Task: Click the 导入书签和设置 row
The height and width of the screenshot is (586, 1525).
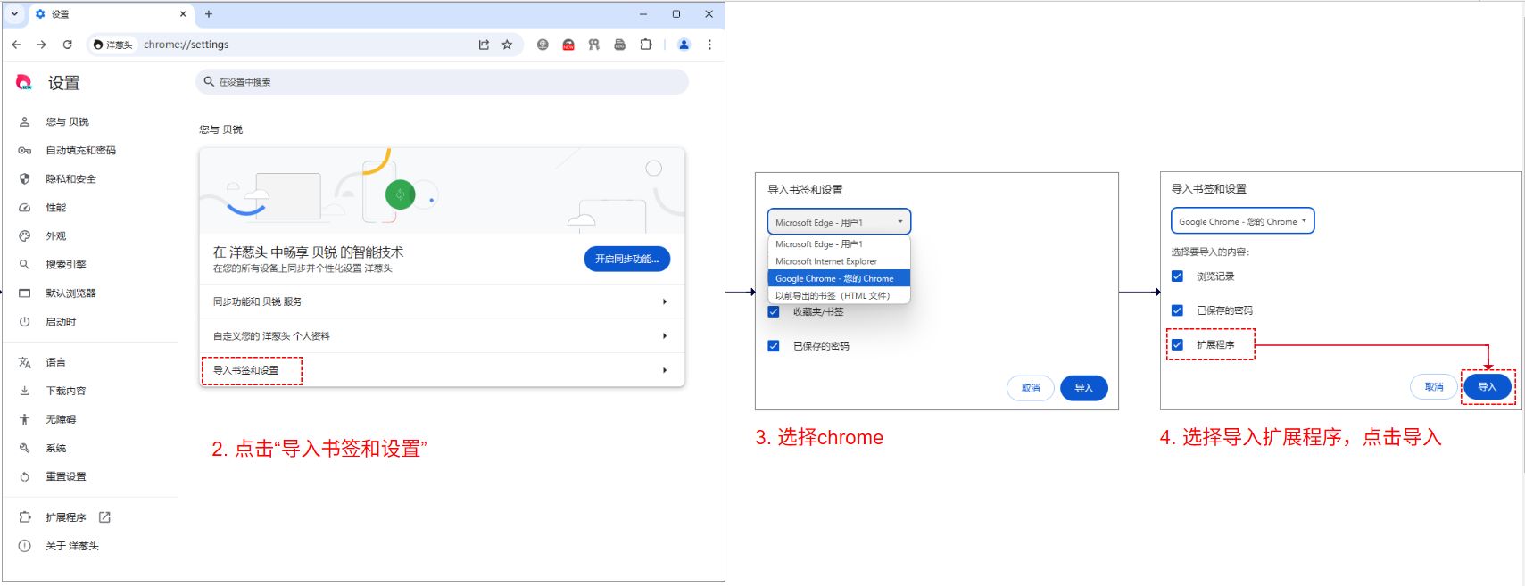Action: click(x=442, y=370)
